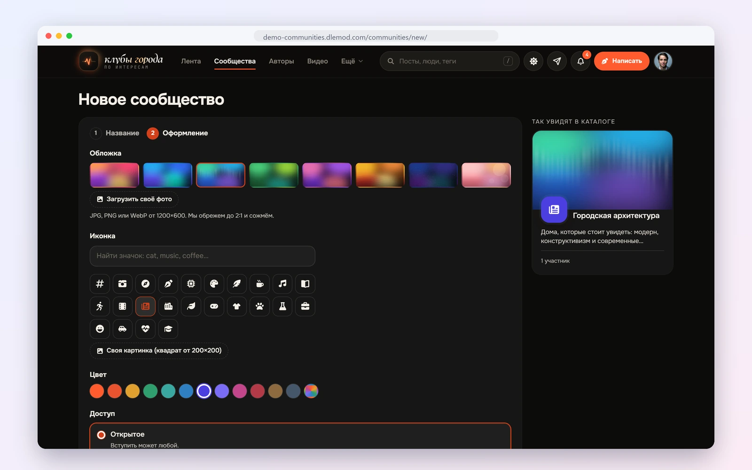The image size is (752, 470).
Task: Choose the slate gray color swatch
Action: [293, 391]
